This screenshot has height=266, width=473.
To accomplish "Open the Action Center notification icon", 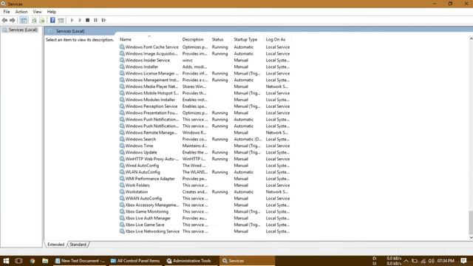I will click(x=463, y=261).
